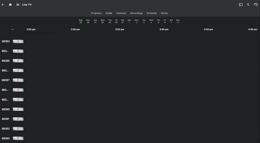Viewport: 260px width, 143px height.
Task: Jump guide to Sun 8
Action: 178,21
